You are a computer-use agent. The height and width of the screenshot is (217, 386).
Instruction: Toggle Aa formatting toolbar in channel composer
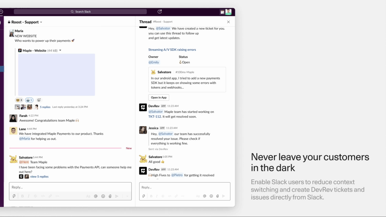(88, 196)
